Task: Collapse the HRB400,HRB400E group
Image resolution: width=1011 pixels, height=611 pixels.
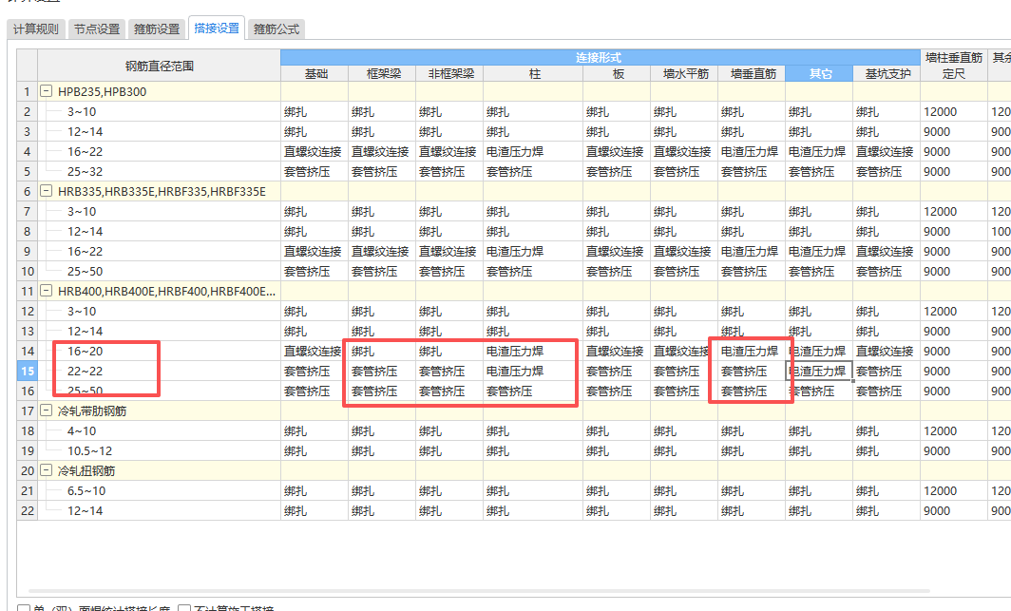Action: [46, 292]
